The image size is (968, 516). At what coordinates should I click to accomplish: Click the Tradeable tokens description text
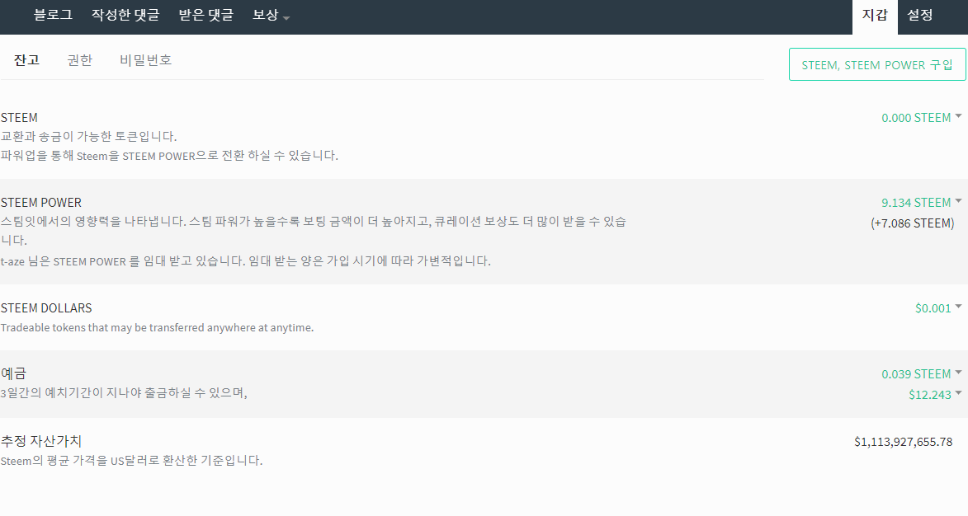pos(157,327)
